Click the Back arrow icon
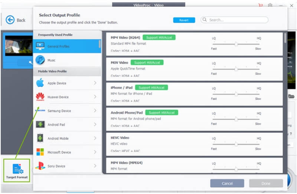This screenshot has height=194, width=297. coord(10,20)
